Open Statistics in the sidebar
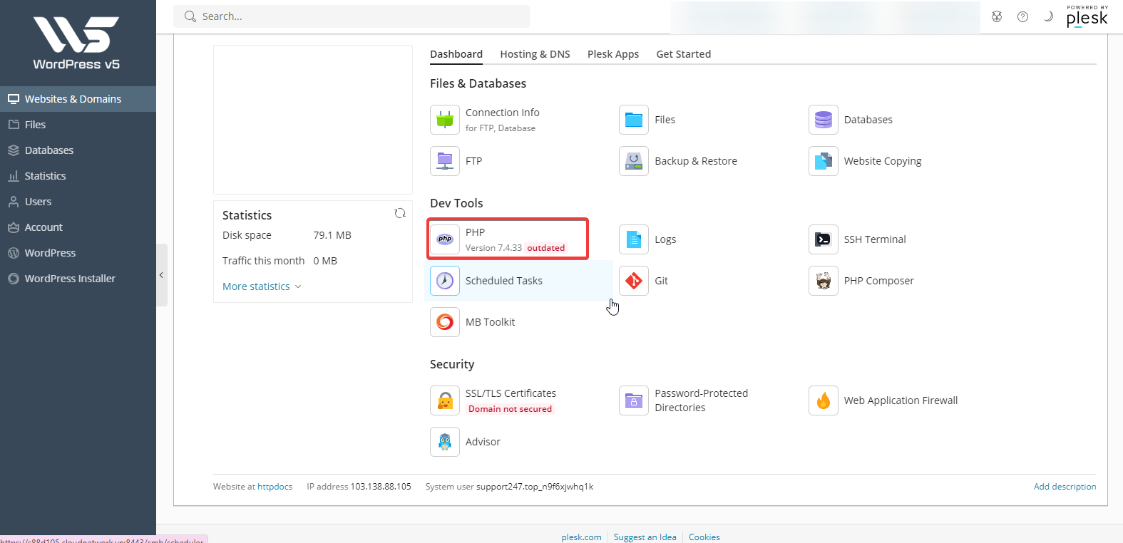 click(x=78, y=176)
